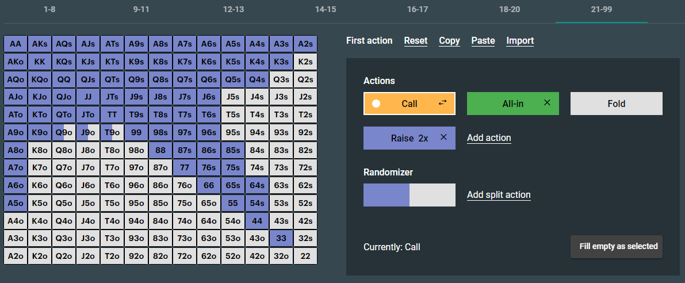Viewport: 685px width, 283px height.
Task: Click the Paste link
Action: 483,41
